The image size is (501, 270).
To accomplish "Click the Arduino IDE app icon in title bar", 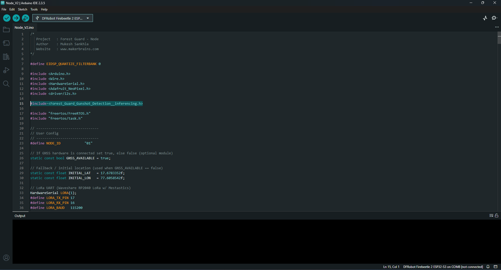I will [x=2, y=3].
